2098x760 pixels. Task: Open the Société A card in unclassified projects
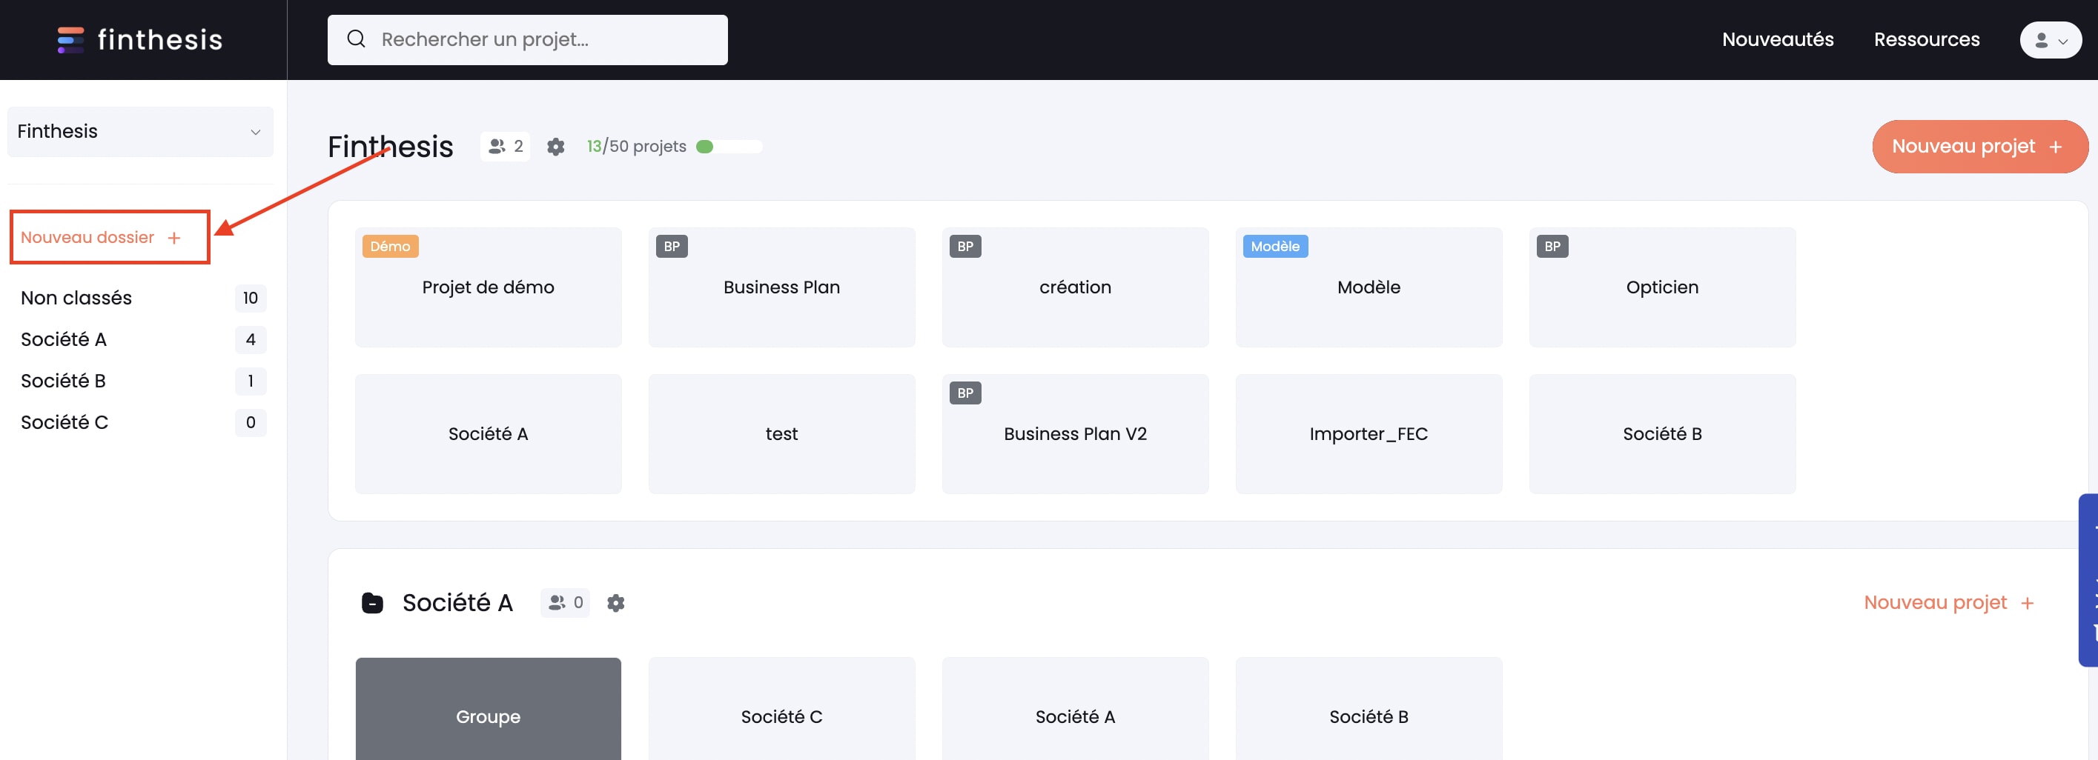pyautogui.click(x=488, y=434)
